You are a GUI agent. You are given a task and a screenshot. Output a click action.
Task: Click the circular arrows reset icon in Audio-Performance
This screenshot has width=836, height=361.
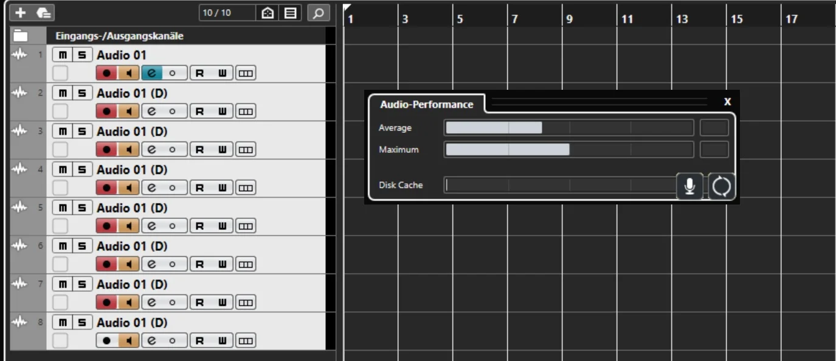tap(722, 186)
